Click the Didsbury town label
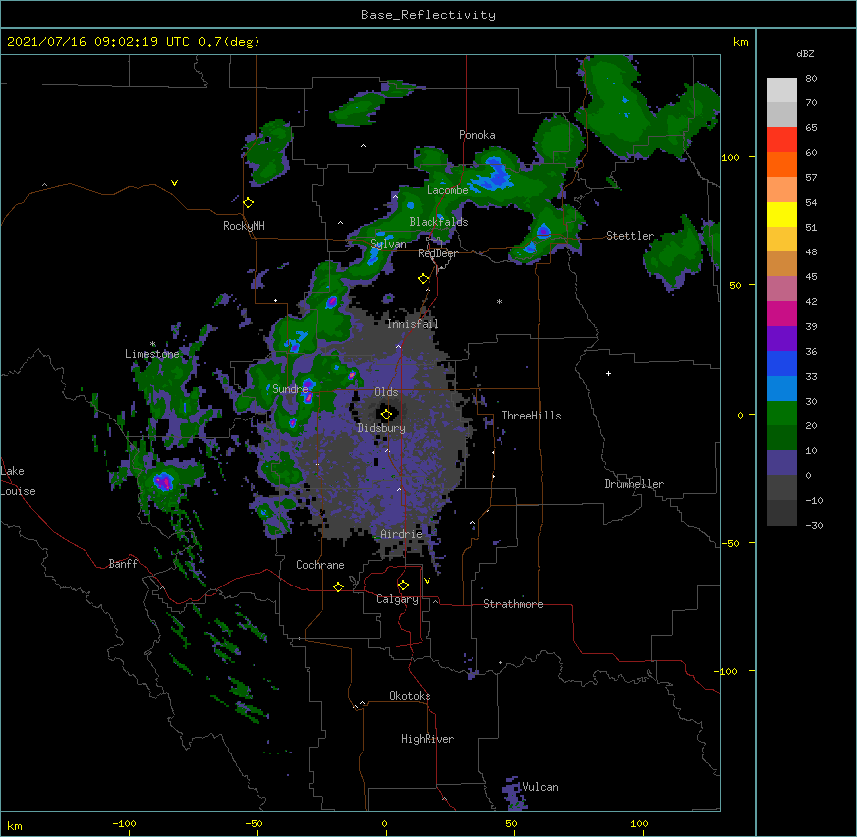The height and width of the screenshot is (837, 857). tap(382, 428)
